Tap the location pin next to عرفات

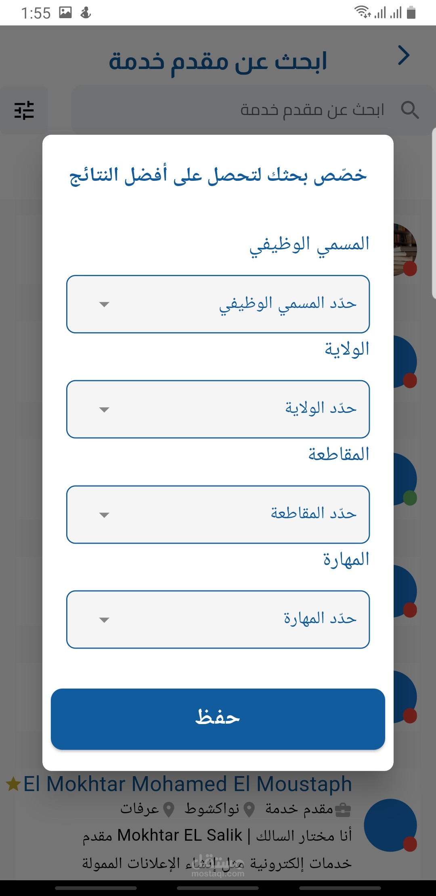click(x=168, y=810)
